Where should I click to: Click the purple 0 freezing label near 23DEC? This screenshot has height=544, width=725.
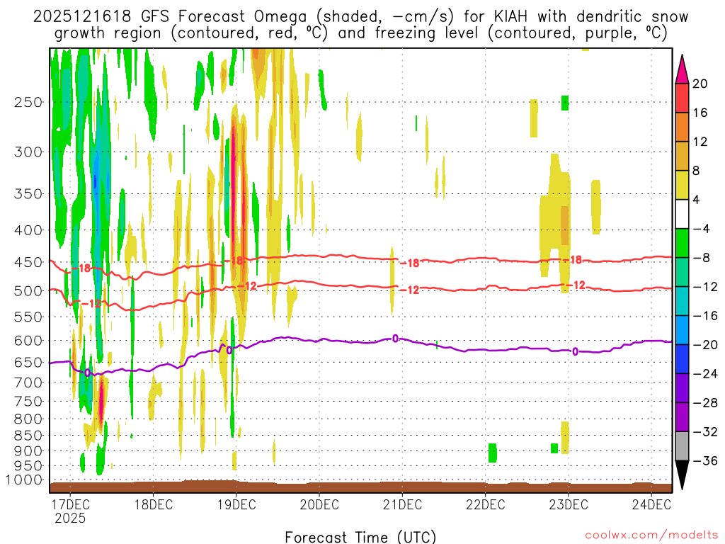coord(575,351)
